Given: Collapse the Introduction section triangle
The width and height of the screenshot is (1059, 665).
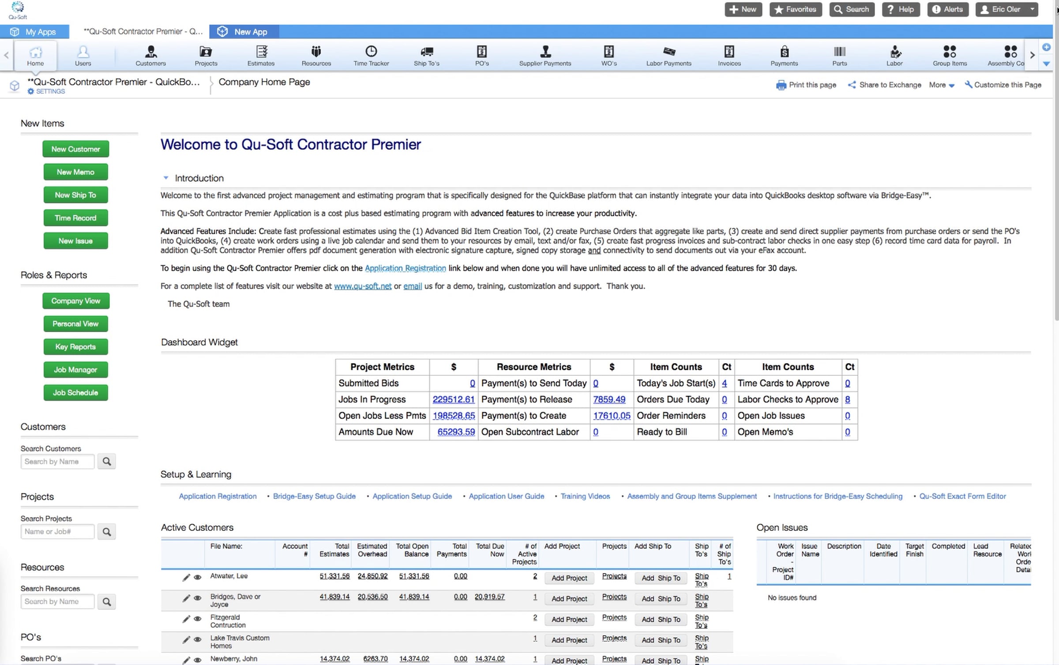Looking at the screenshot, I should 166,178.
